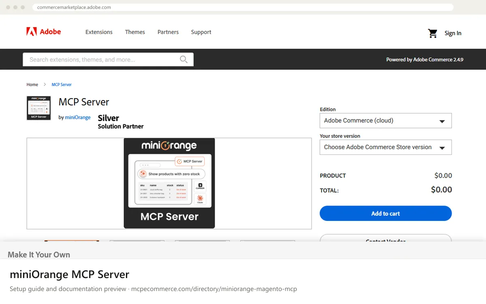Open the Themes menu
The width and height of the screenshot is (486, 304).
tap(135, 32)
